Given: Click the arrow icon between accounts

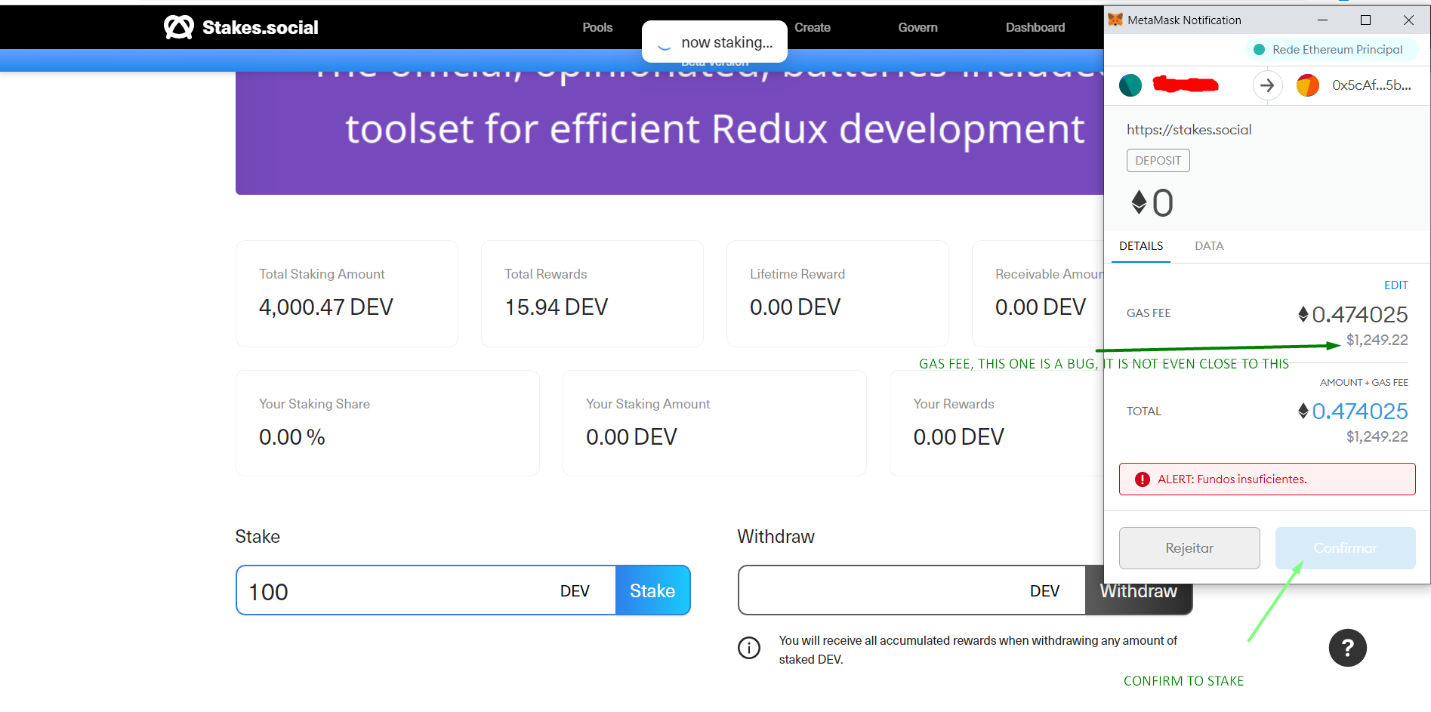Looking at the screenshot, I should click(1267, 85).
